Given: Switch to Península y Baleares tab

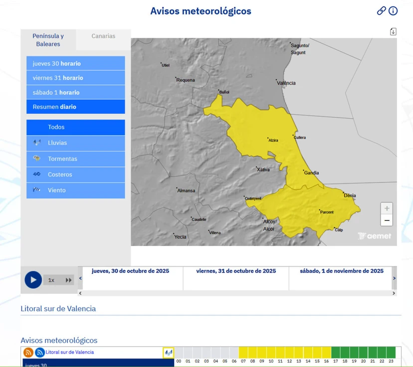Looking at the screenshot, I should click(48, 40).
